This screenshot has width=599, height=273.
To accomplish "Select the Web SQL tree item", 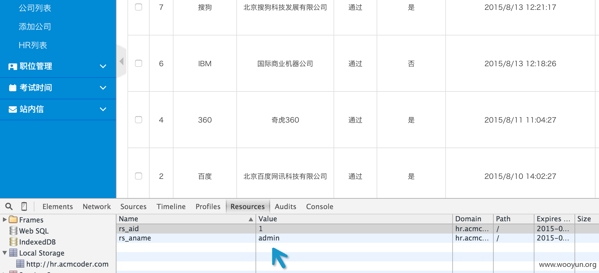I will coord(34,231).
